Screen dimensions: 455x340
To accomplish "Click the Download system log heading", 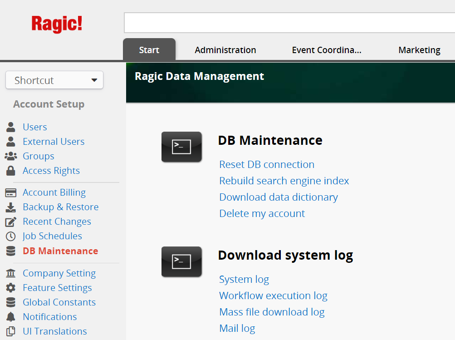I will 285,256.
